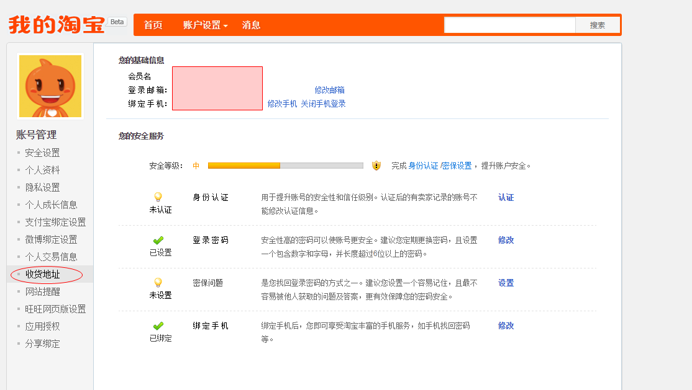Open 个人交易信息 in sidebar
This screenshot has height=390, width=692.
click(51, 257)
